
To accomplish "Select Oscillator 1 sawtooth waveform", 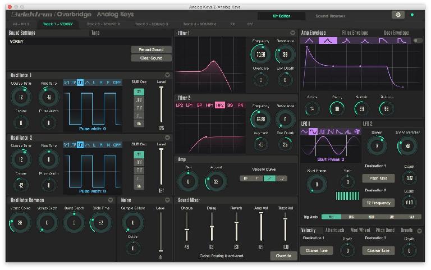I will (x=67, y=83).
